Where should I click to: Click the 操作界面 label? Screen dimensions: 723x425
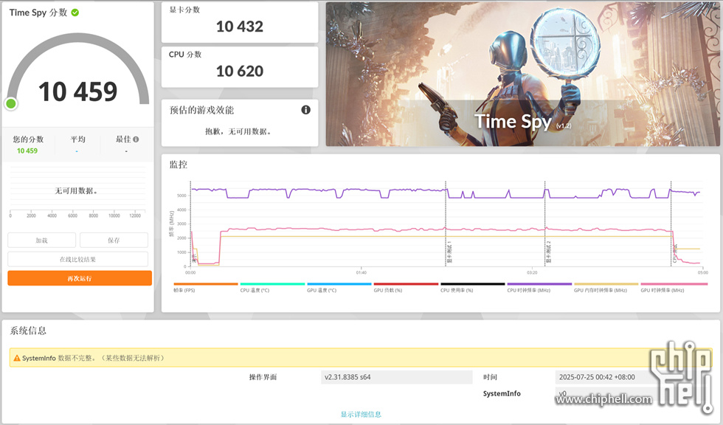pos(263,377)
